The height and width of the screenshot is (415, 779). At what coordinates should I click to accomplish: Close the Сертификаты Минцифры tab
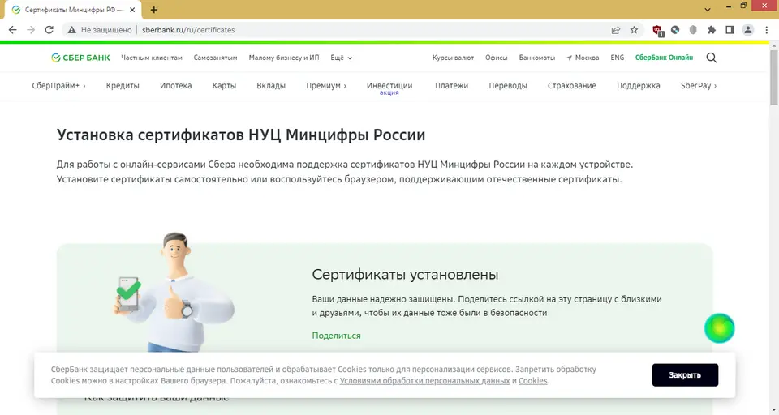(132, 10)
